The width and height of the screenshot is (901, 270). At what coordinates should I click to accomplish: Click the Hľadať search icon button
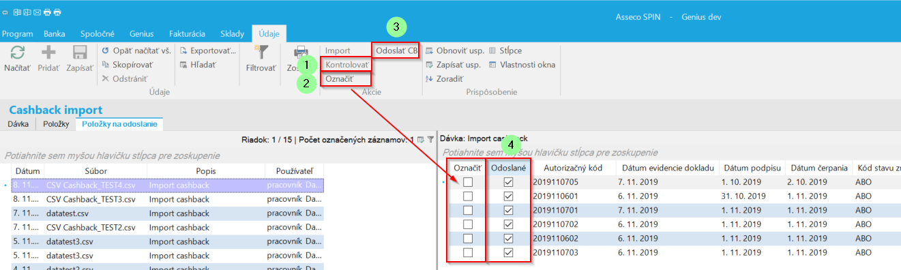pos(184,64)
